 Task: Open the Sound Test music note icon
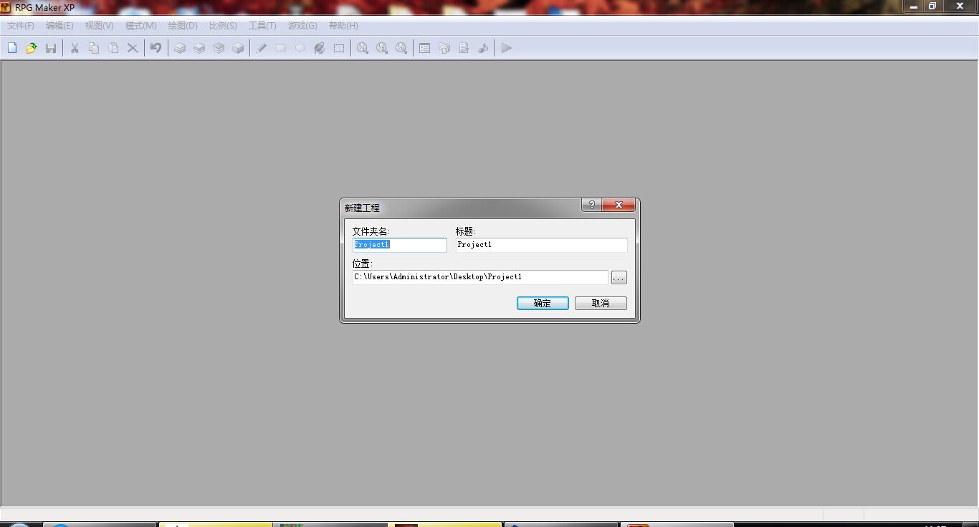pos(483,48)
